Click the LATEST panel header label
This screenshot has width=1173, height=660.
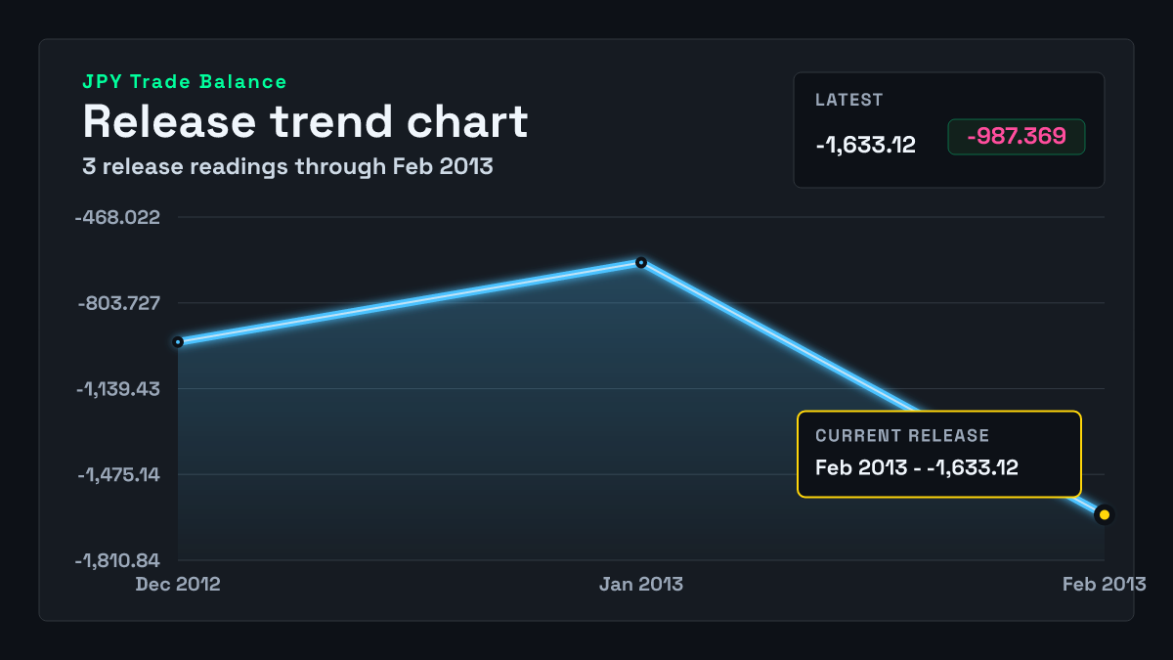click(849, 100)
